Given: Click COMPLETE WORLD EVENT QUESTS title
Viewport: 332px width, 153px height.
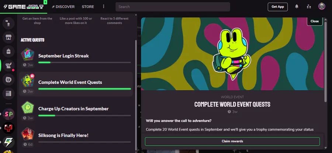Looking at the screenshot, I should 232,104.
